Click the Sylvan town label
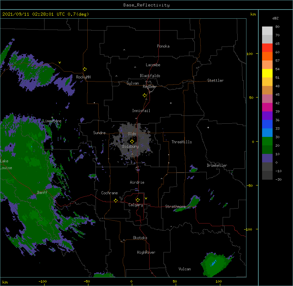Image resolution: width=293 pixels, height=286 pixels. 133,83
